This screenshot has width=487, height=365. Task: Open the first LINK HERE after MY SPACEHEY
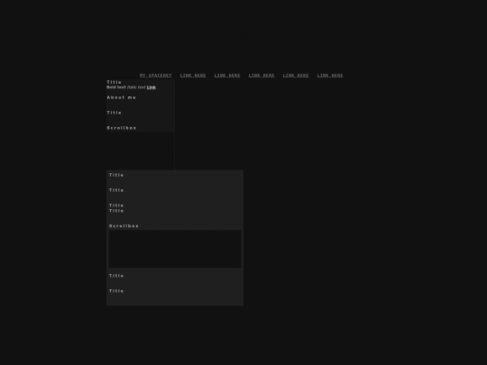pyautogui.click(x=193, y=76)
